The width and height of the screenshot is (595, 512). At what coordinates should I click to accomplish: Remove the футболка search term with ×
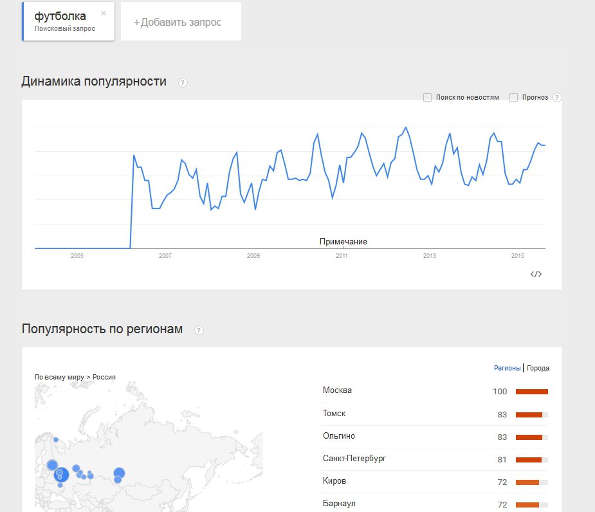(104, 13)
